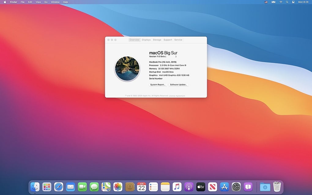Open Safari from the Dock
The image size is (312, 195).
(x=59, y=186)
